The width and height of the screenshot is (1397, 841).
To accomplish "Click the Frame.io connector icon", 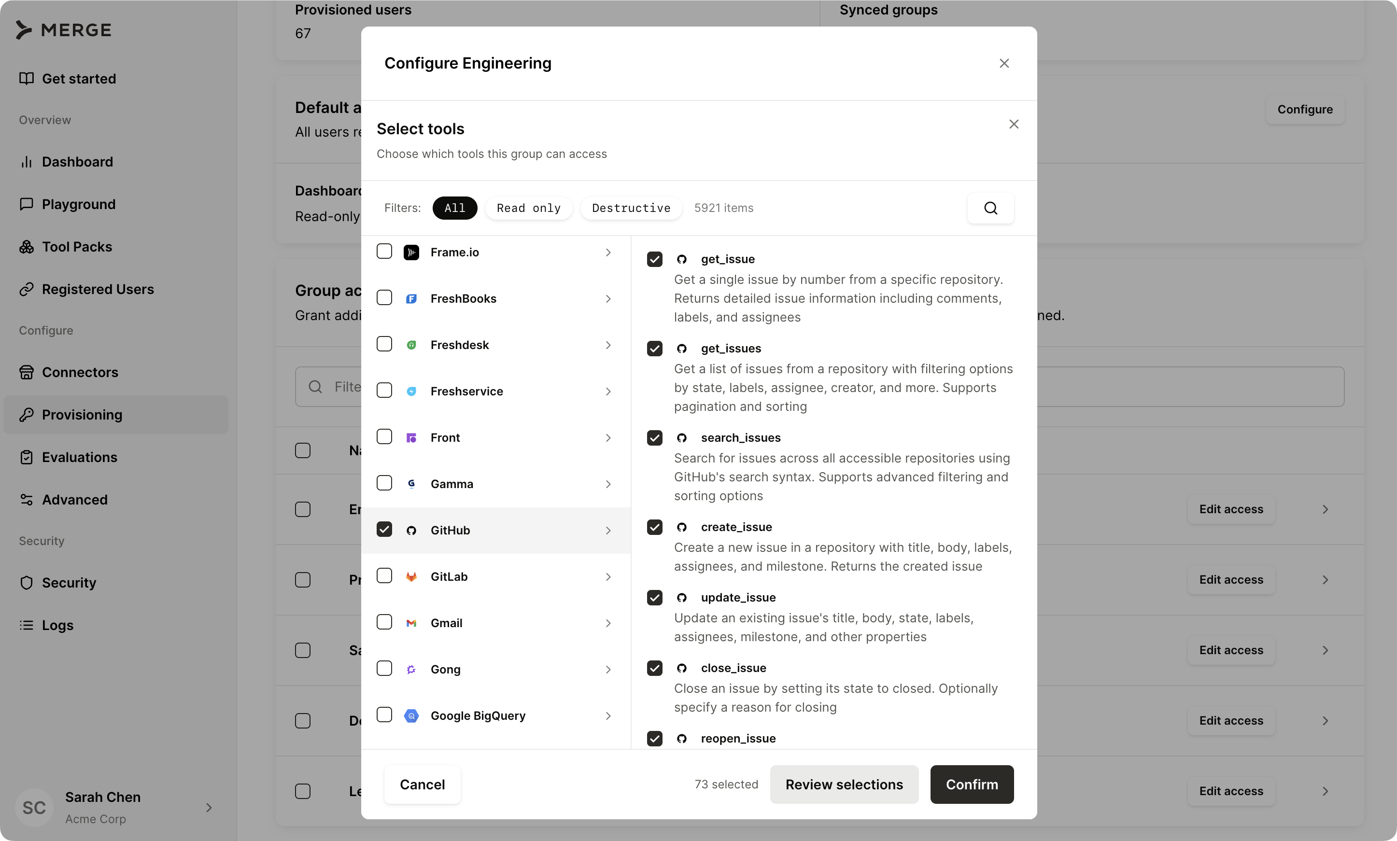I will pos(411,252).
